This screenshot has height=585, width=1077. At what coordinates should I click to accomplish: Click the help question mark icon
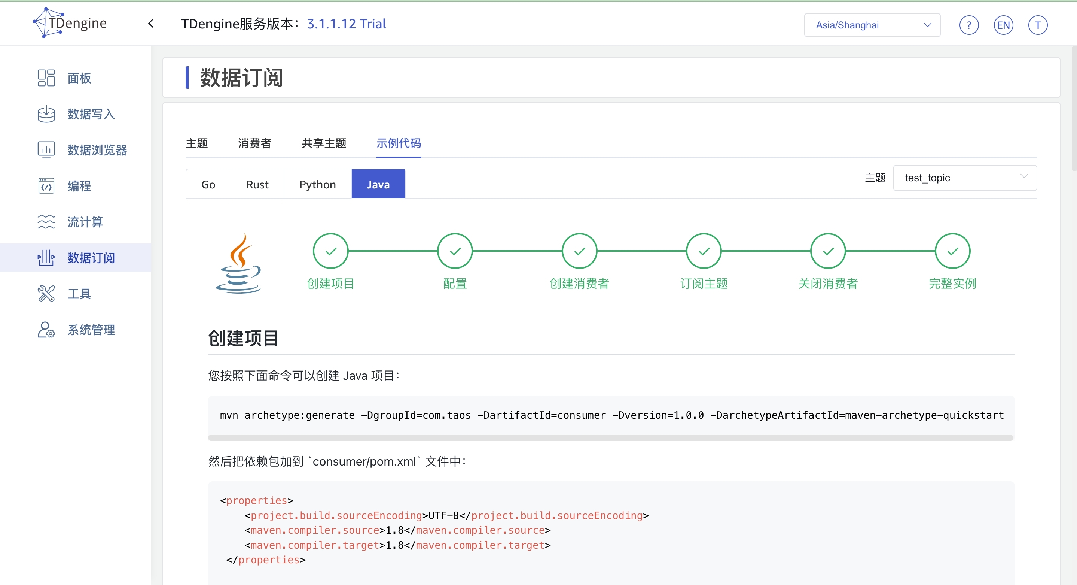pos(968,25)
